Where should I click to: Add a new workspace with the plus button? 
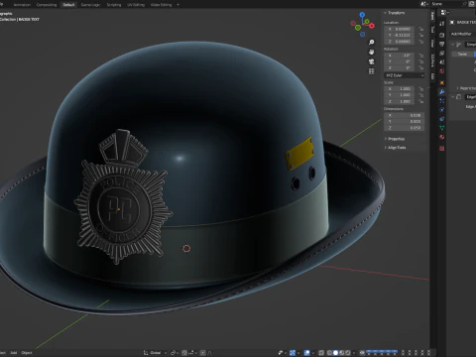tap(178, 5)
